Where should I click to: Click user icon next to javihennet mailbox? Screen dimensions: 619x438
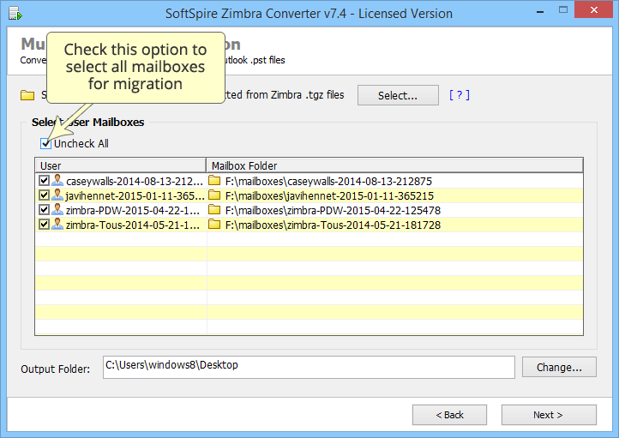click(x=57, y=195)
